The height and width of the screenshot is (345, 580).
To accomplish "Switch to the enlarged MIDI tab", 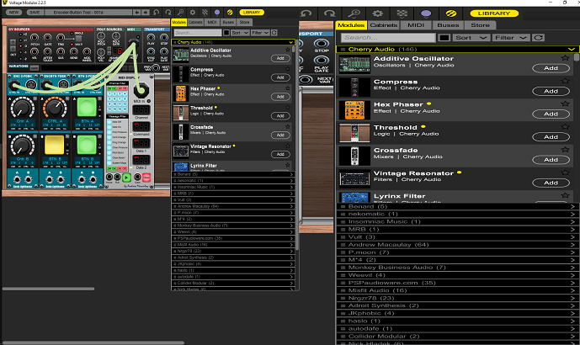I will coord(416,25).
